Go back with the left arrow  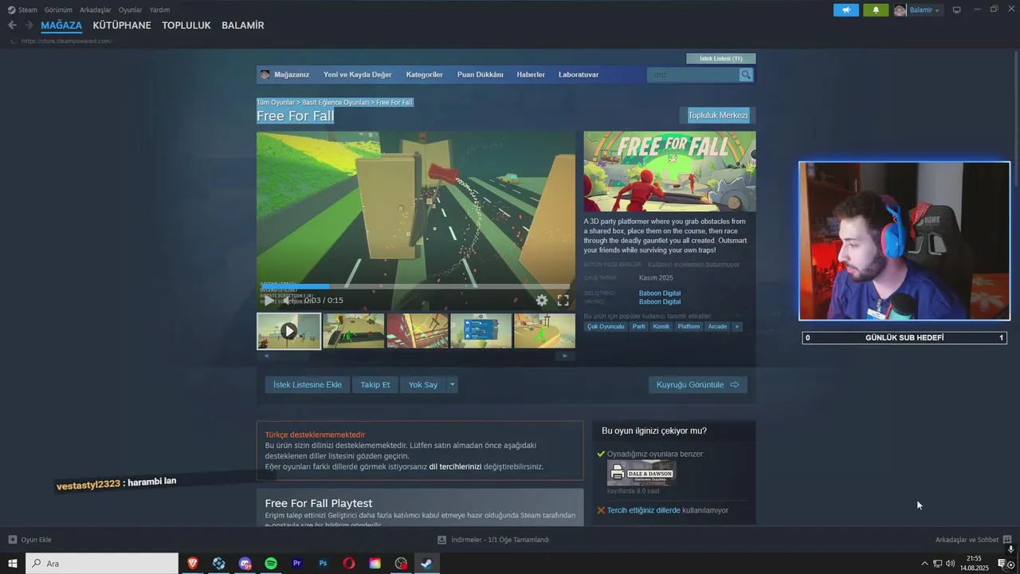12,25
